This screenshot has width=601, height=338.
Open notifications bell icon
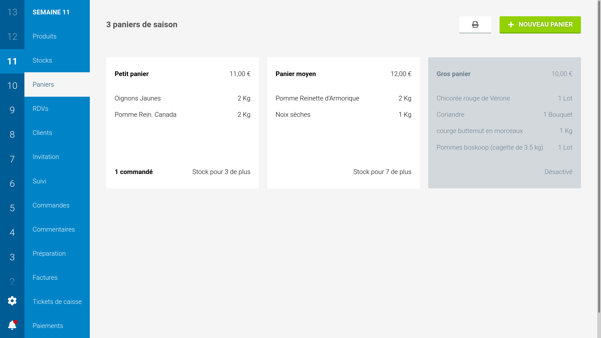[x=12, y=325]
